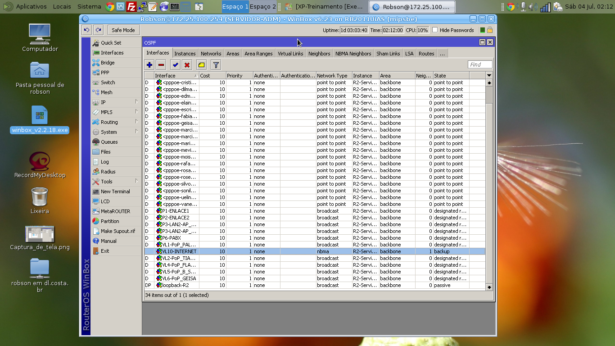Switch to the Instances tab
Viewport: 615px width, 346px height.
(185, 54)
